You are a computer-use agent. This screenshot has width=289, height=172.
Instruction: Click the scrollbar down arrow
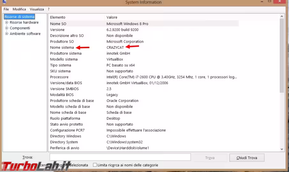coord(282,149)
